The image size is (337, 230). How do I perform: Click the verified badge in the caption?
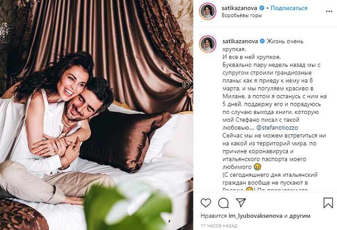pos(262,41)
